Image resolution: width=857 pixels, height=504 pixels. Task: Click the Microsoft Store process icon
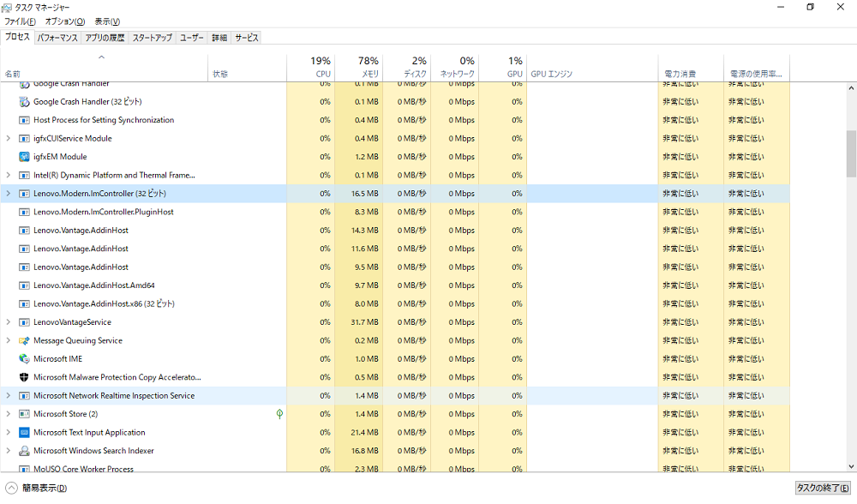pos(24,414)
